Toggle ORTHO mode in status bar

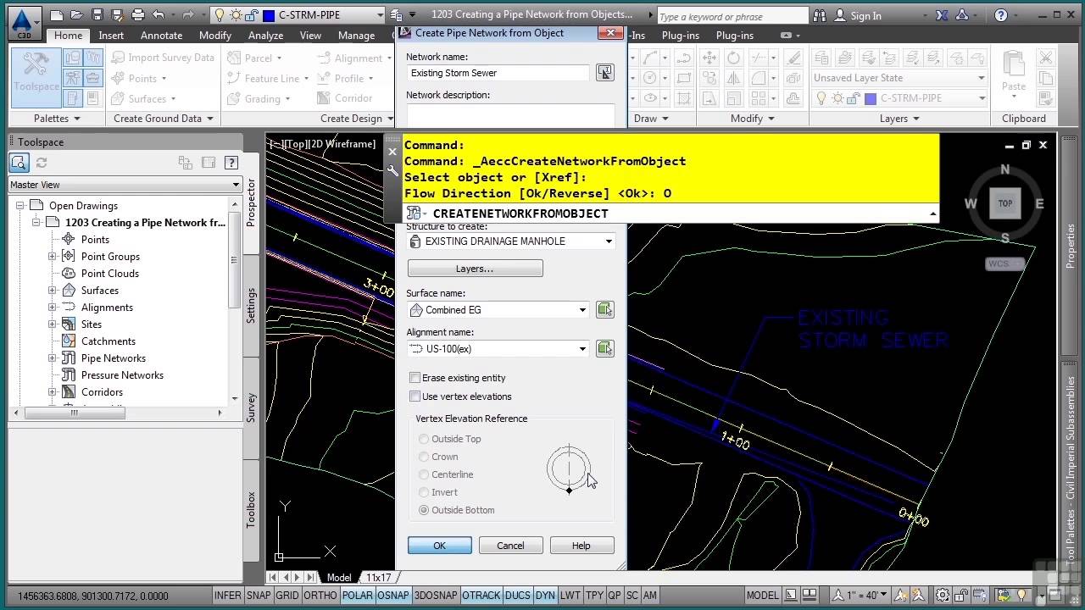coord(320,596)
